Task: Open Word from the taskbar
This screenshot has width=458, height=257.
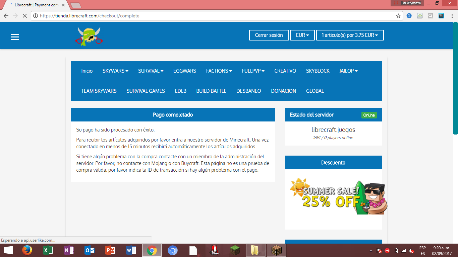Action: [131, 250]
